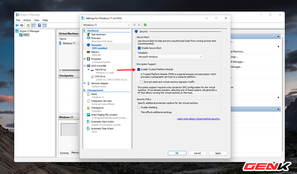Image resolution: width=297 pixels, height=174 pixels.
Task: Switch to Memory tab
Action: point(75,152)
